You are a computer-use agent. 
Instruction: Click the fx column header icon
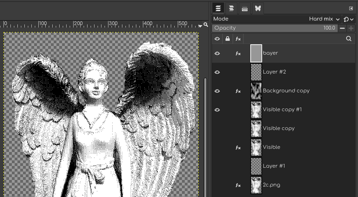238,39
